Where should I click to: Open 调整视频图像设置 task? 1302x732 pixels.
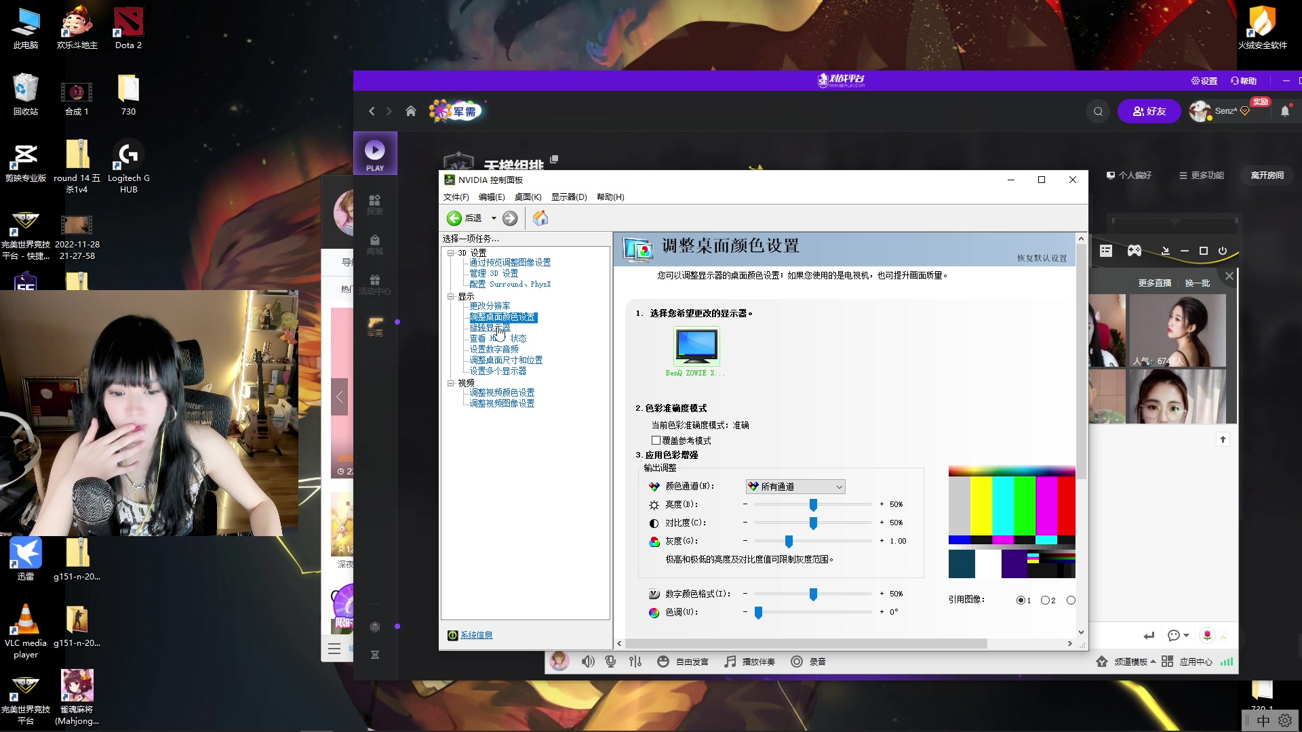(502, 404)
